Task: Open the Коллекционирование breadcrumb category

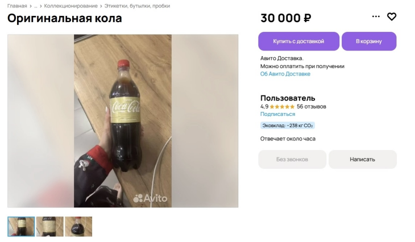Action: [x=70, y=6]
